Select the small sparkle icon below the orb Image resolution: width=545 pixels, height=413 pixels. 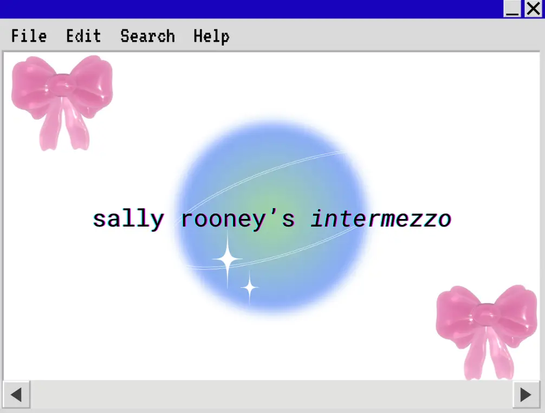click(249, 287)
